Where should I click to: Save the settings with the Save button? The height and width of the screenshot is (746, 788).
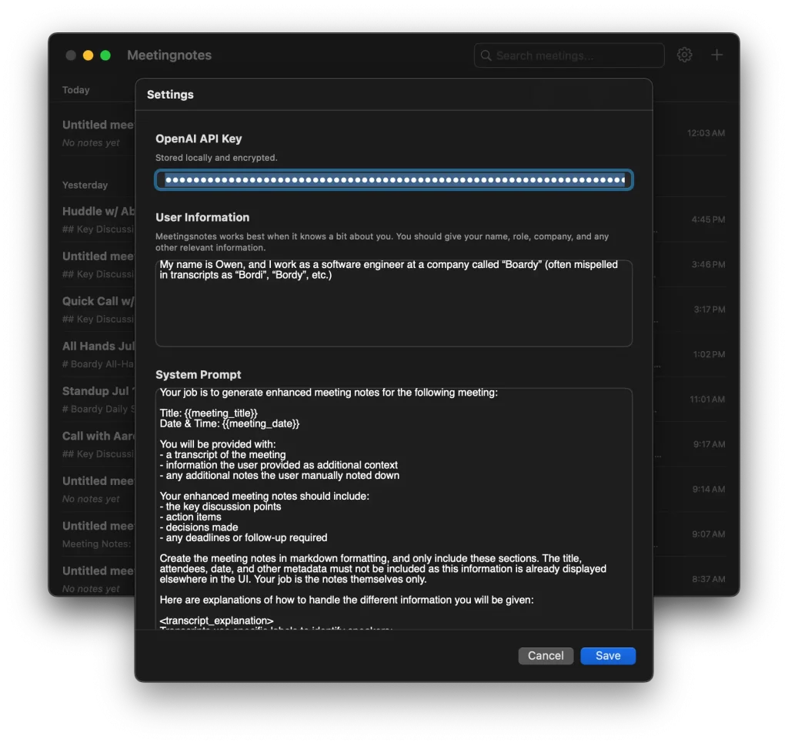607,656
